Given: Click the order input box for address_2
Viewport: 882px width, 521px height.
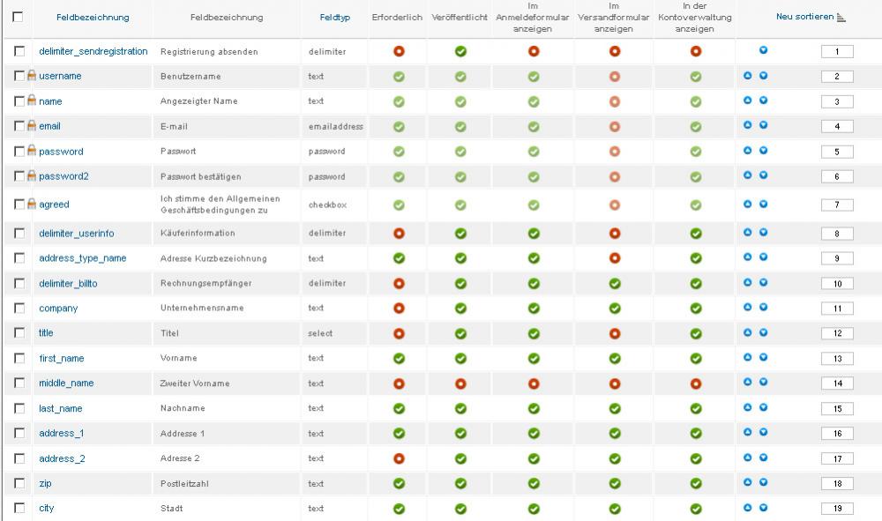Looking at the screenshot, I should pyautogui.click(x=837, y=458).
